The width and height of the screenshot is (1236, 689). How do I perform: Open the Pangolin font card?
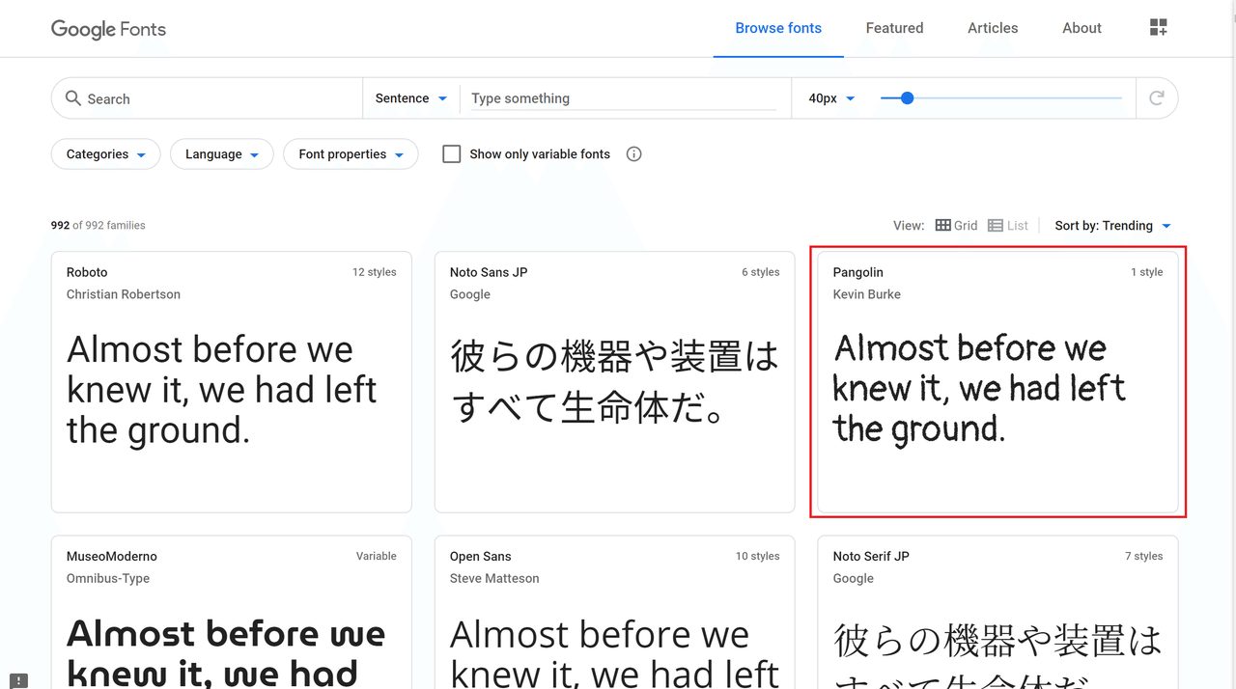click(x=997, y=382)
